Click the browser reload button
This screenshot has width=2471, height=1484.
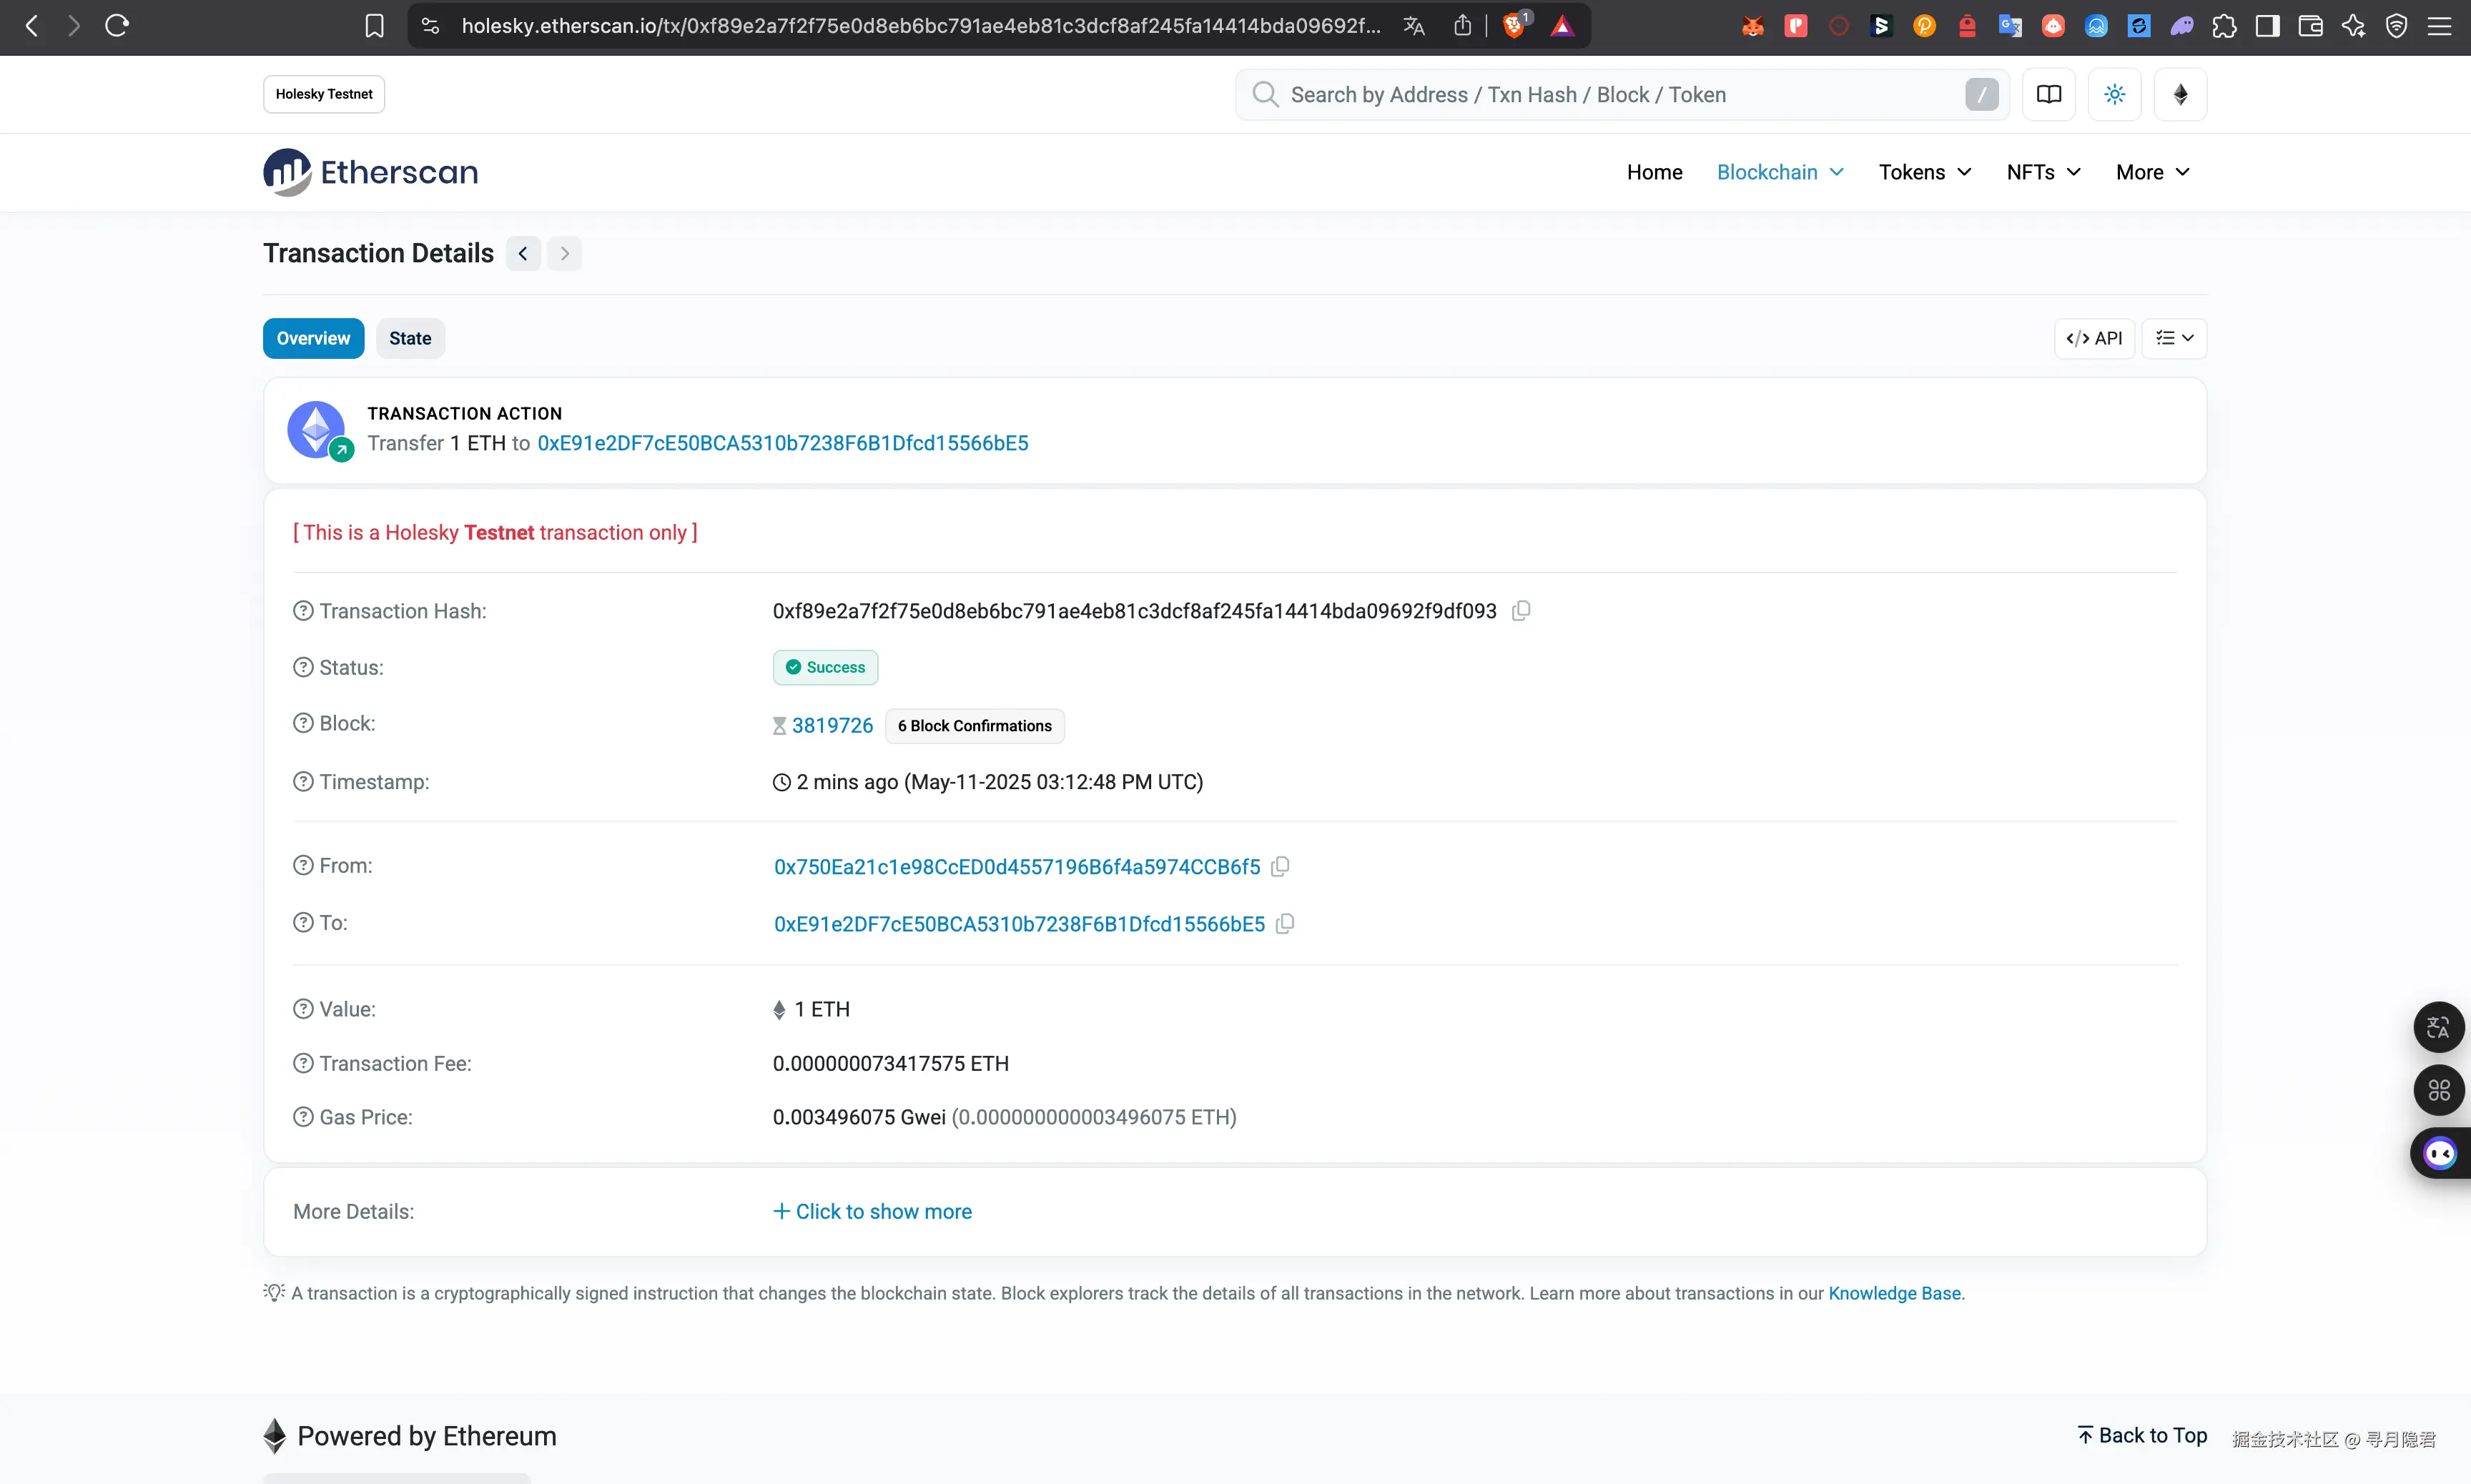click(117, 25)
